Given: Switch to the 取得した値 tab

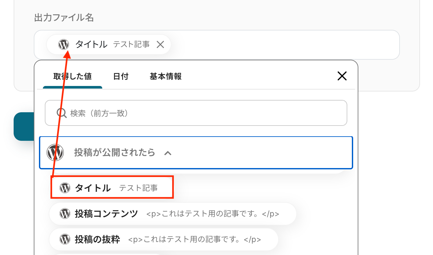Looking at the screenshot, I should point(72,77).
